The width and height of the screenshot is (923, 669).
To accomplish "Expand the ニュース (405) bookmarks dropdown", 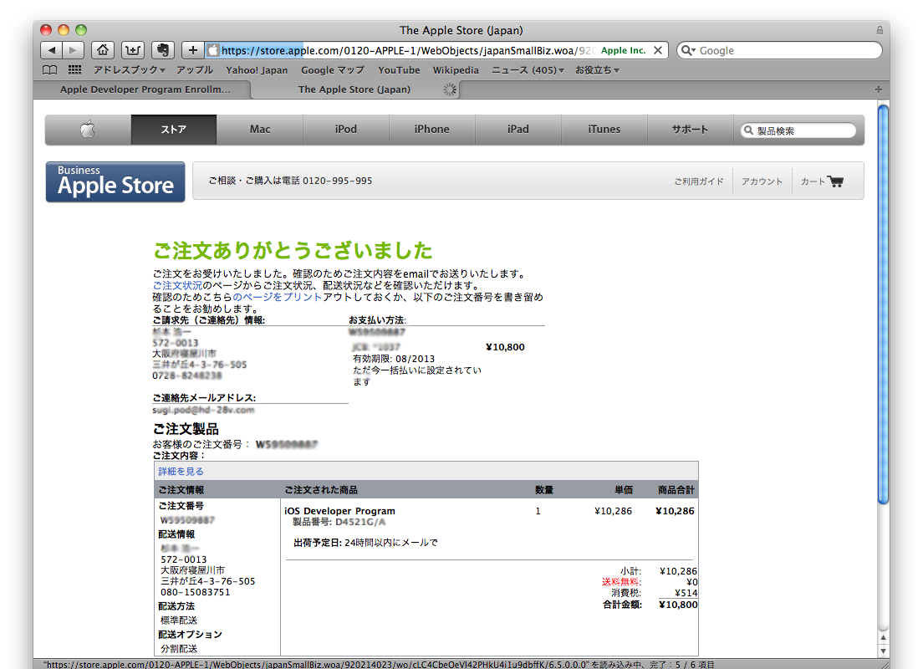I will point(528,70).
